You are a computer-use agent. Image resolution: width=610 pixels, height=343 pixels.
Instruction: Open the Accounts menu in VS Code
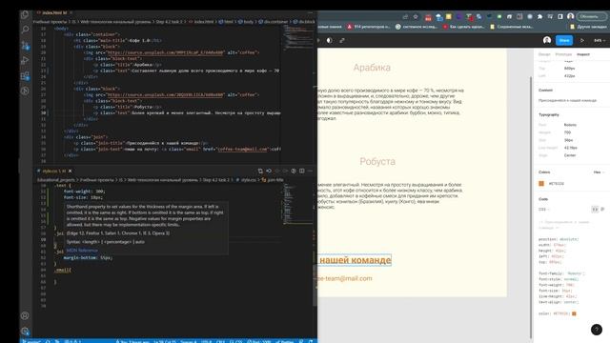pos(25,315)
